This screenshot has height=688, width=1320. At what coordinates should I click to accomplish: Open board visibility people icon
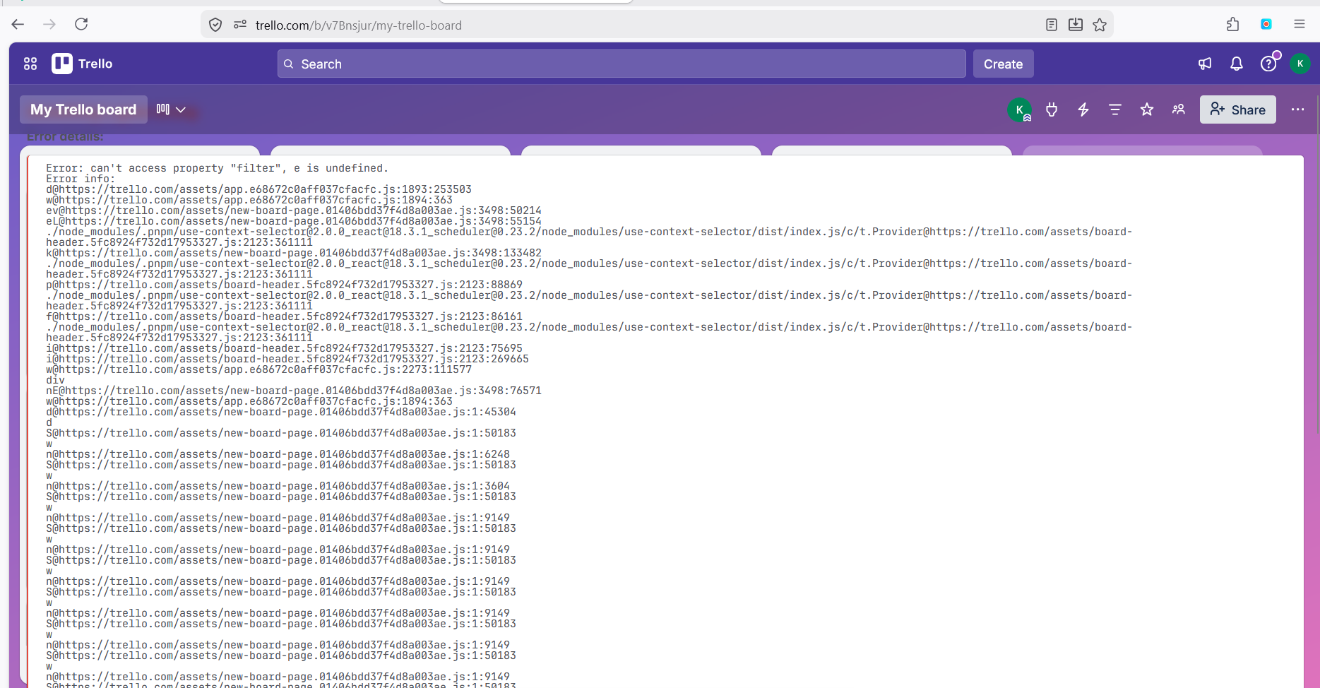pos(1179,109)
